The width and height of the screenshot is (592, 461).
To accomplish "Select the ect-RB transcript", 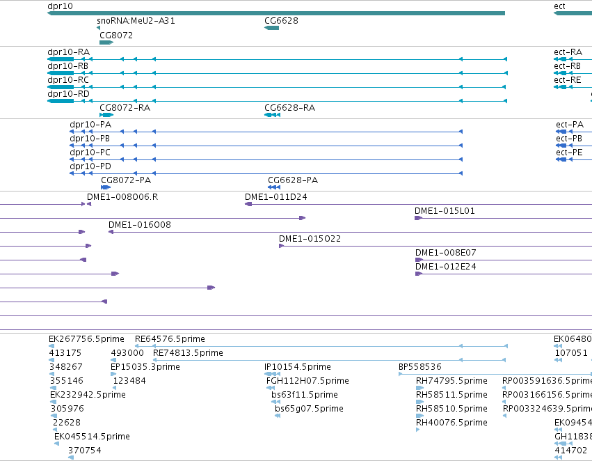I will [x=573, y=73].
